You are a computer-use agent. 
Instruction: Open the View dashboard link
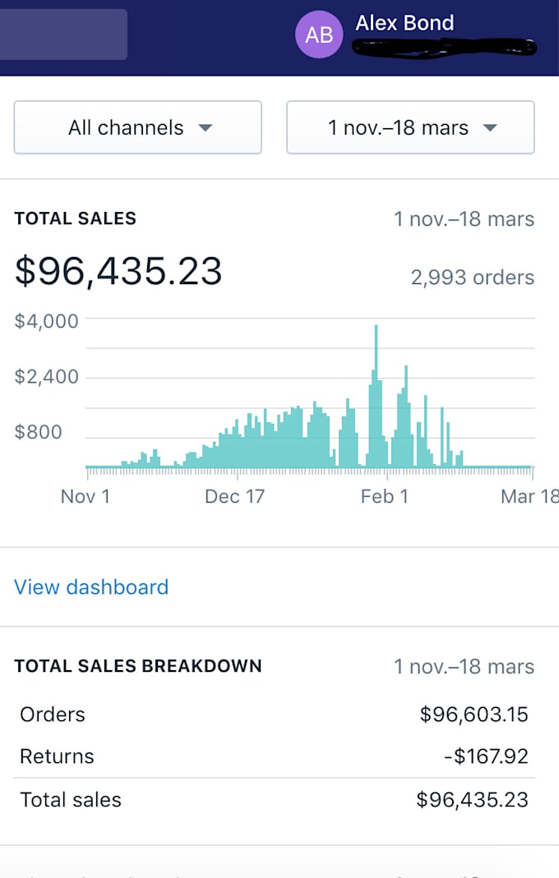[x=91, y=587]
